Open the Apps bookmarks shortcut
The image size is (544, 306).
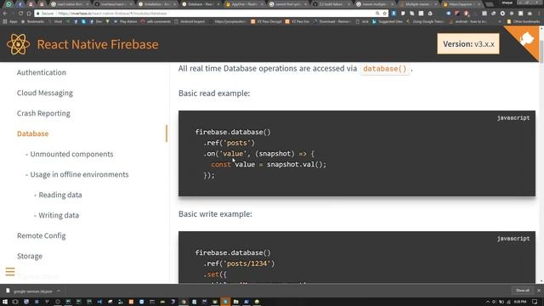[10, 21]
